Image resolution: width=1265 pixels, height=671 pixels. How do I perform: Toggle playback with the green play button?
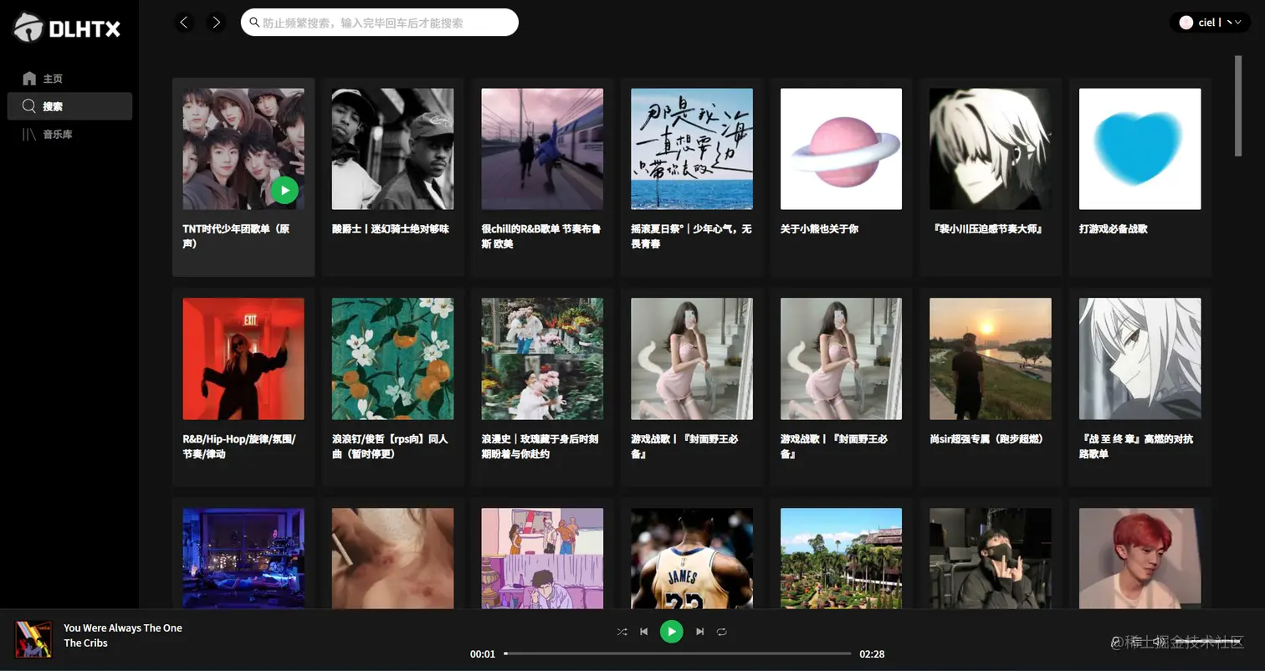(671, 632)
